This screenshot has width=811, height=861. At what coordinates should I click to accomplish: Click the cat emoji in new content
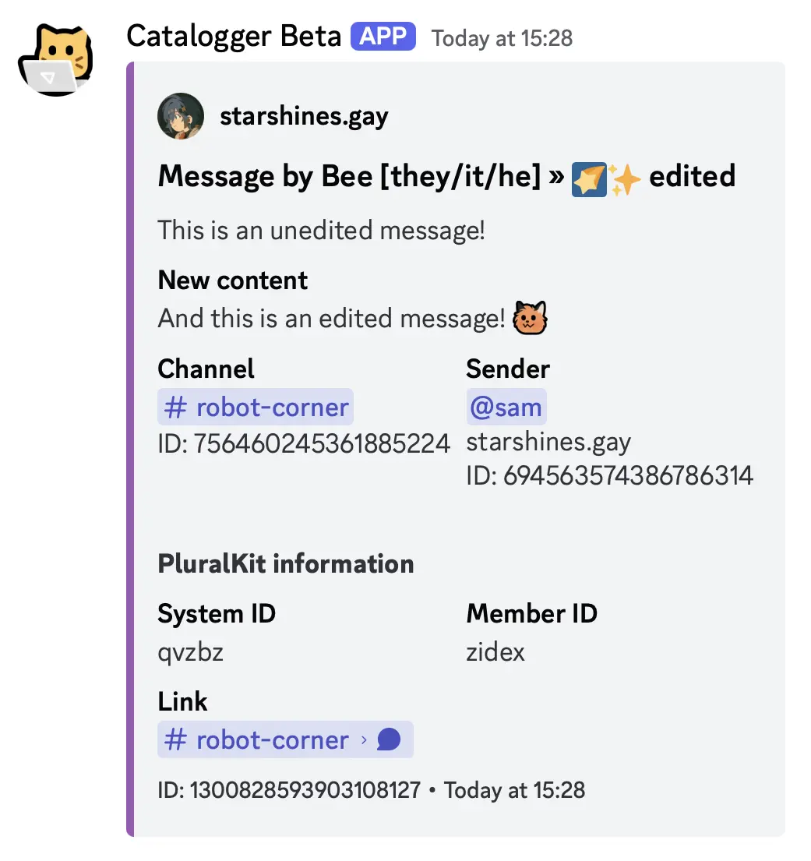[x=530, y=319]
